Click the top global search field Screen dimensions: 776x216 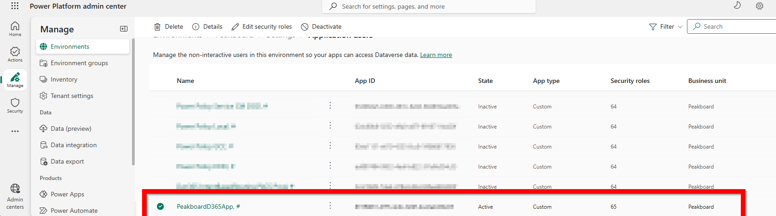coord(429,6)
